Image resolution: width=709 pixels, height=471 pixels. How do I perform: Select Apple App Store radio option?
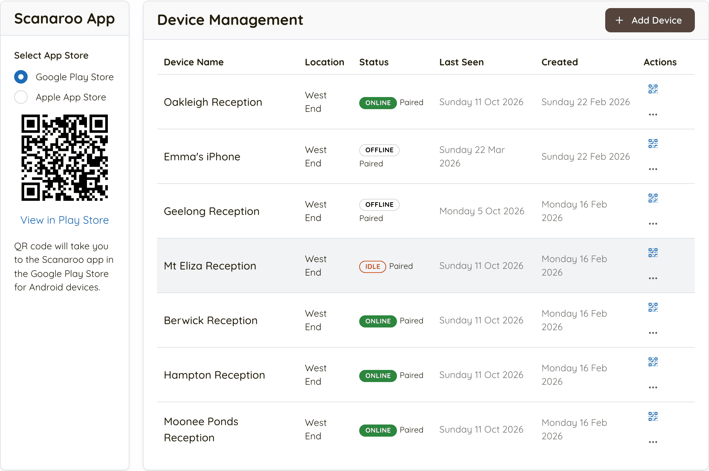(x=21, y=97)
